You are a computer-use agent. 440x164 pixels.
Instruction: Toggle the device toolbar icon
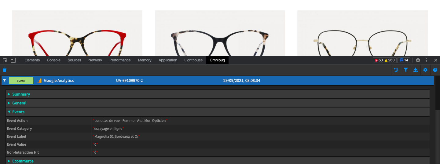(13, 60)
